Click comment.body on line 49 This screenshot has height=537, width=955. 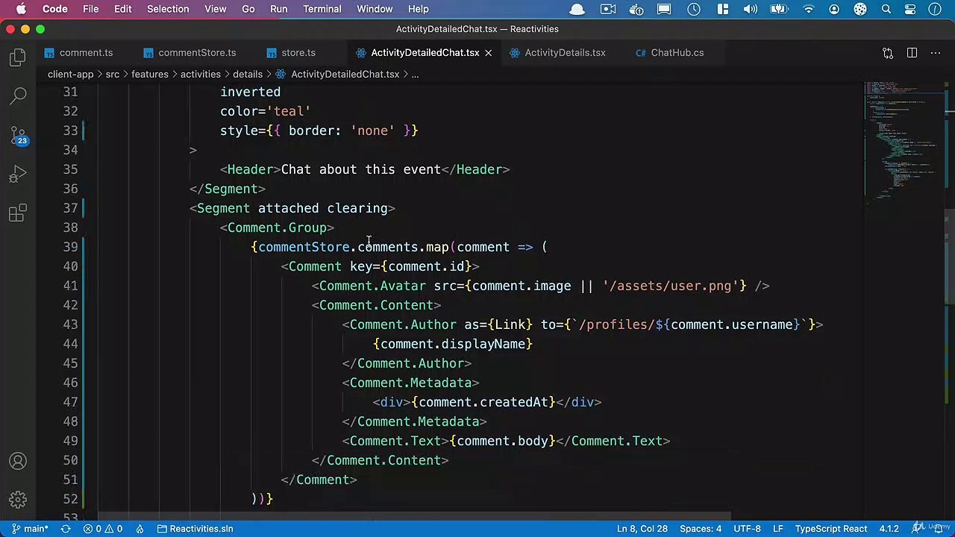503,441
